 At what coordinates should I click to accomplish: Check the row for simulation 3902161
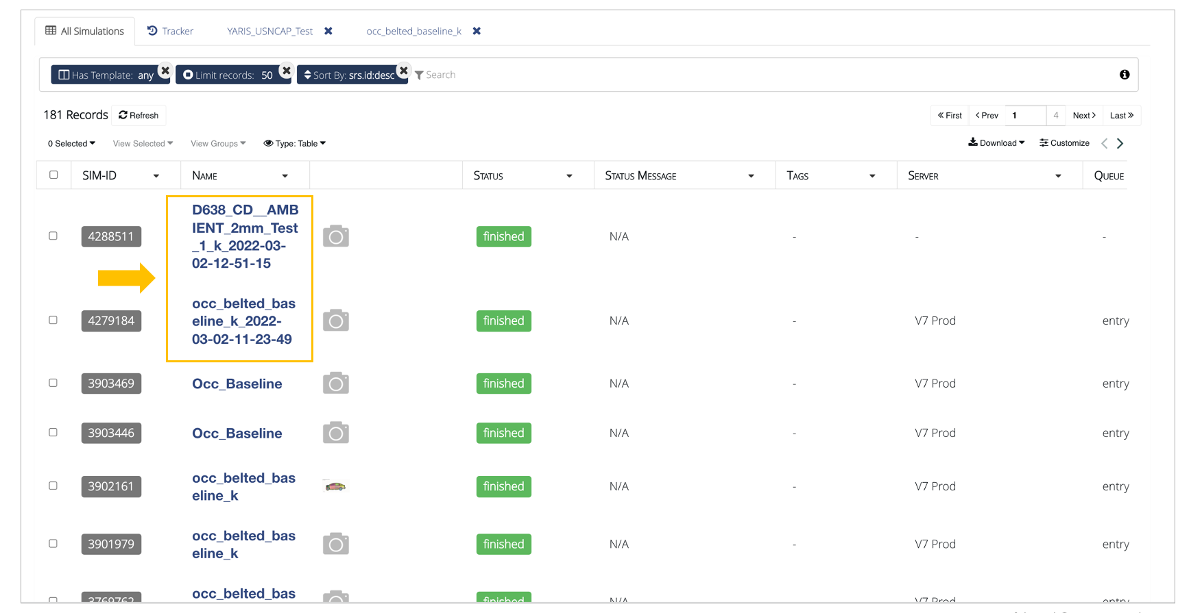point(53,486)
